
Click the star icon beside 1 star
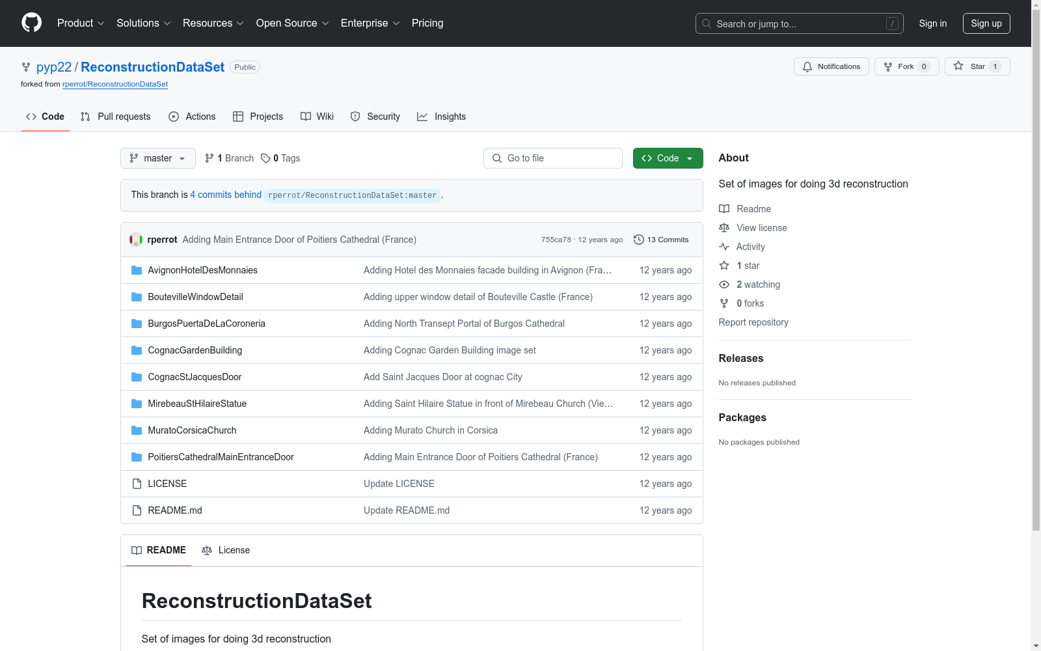(724, 266)
